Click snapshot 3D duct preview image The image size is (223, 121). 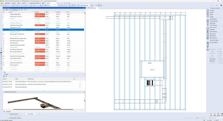34,103
